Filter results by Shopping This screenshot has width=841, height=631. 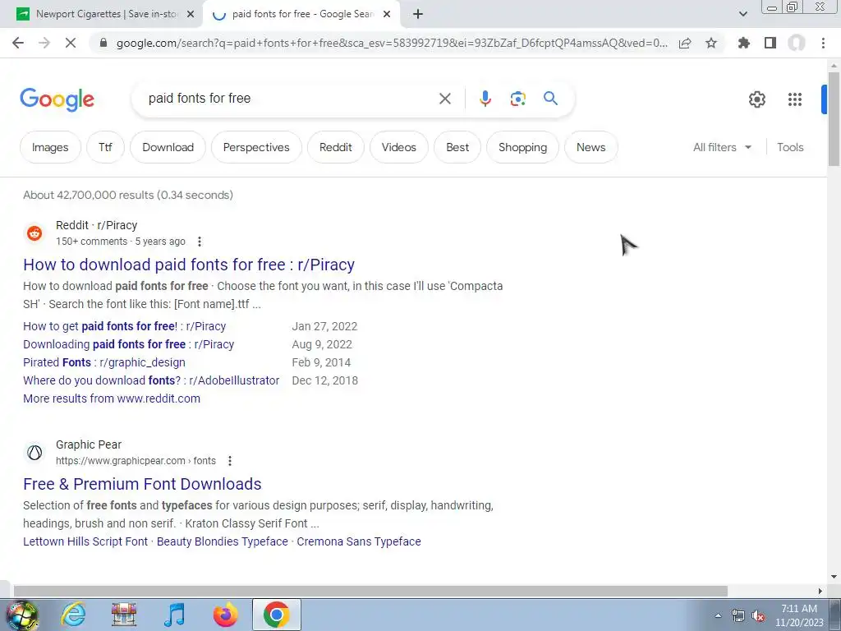click(x=523, y=147)
